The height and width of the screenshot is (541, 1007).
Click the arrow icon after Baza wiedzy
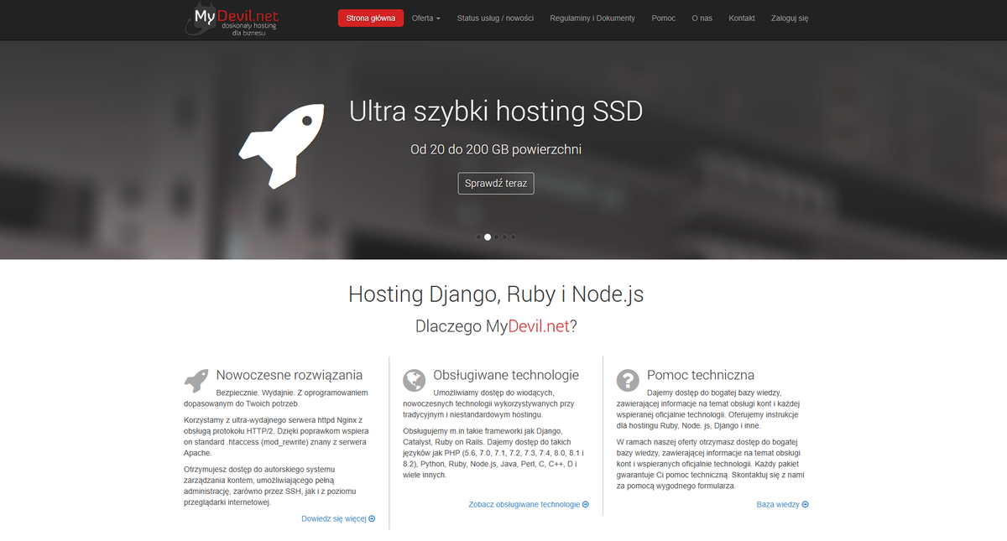click(804, 504)
